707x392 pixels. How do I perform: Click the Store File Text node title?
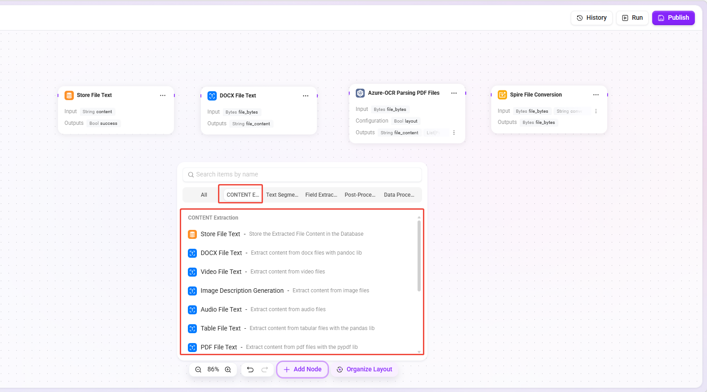94,95
